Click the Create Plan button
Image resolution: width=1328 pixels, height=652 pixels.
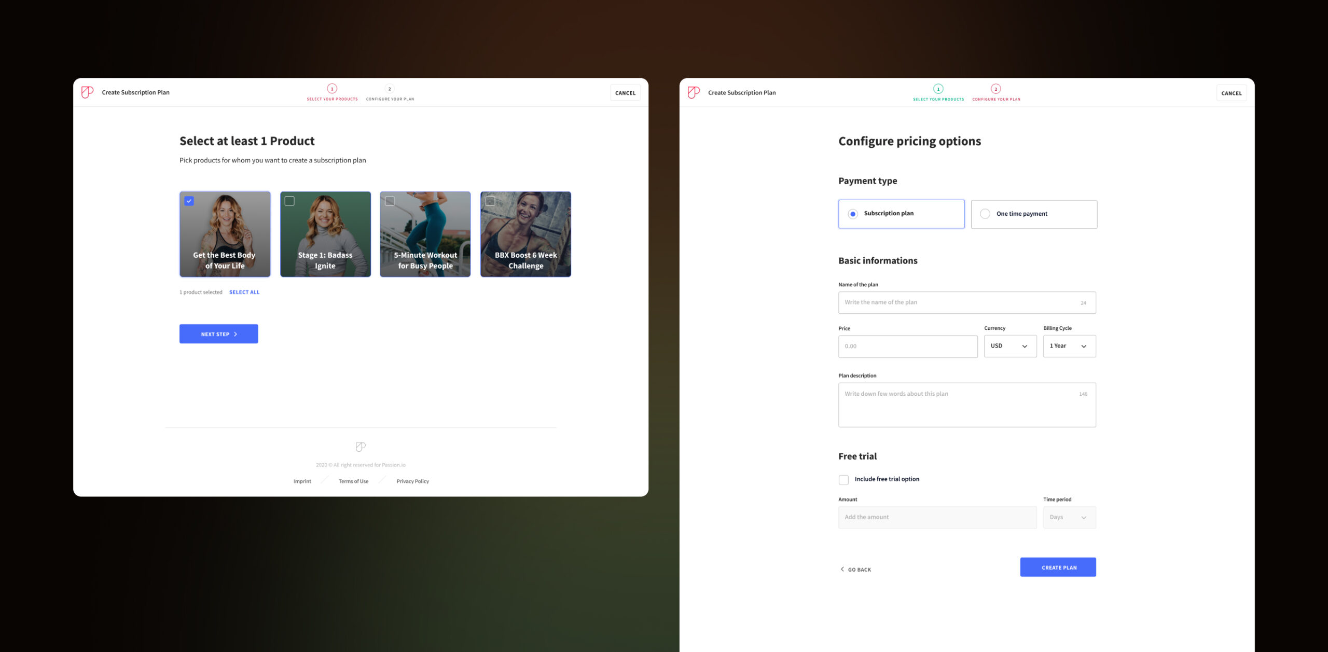(x=1058, y=567)
